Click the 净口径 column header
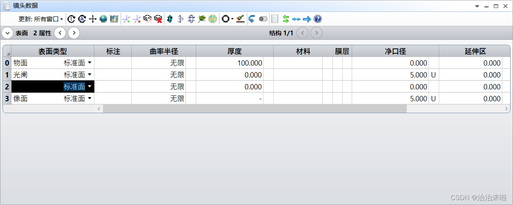The width and height of the screenshot is (513, 205). pyautogui.click(x=395, y=51)
